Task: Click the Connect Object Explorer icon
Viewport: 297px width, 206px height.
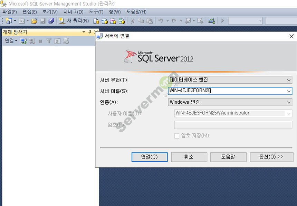Action: [23, 41]
